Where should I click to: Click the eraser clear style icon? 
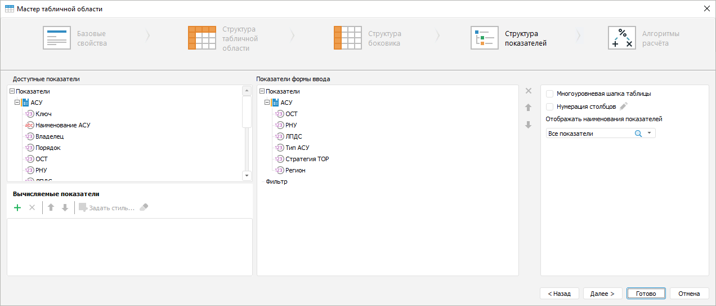(144, 208)
